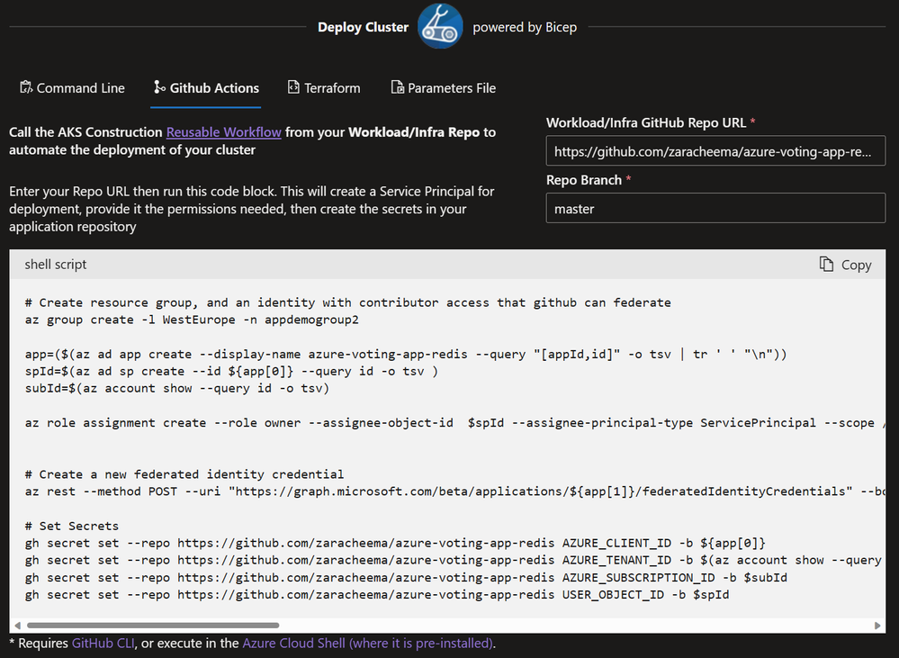Click the Command Line tab clipboard icon
The width and height of the screenshot is (899, 658).
click(26, 87)
